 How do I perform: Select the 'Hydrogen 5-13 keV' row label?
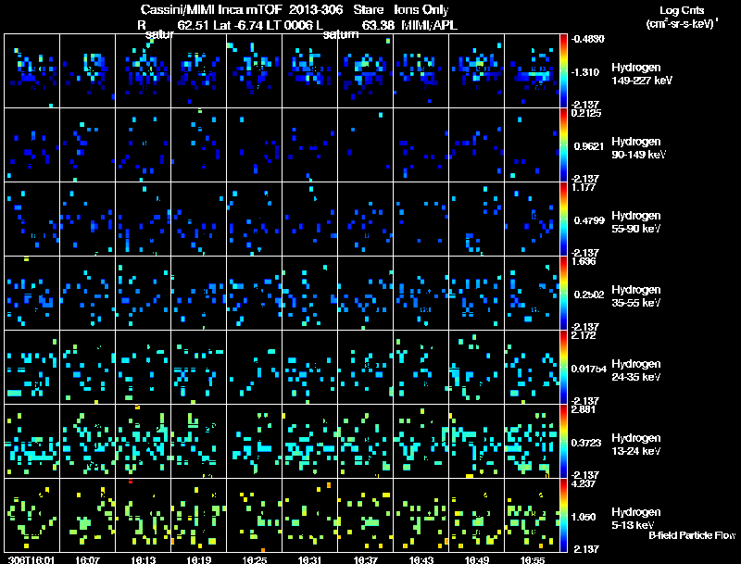(x=636, y=519)
